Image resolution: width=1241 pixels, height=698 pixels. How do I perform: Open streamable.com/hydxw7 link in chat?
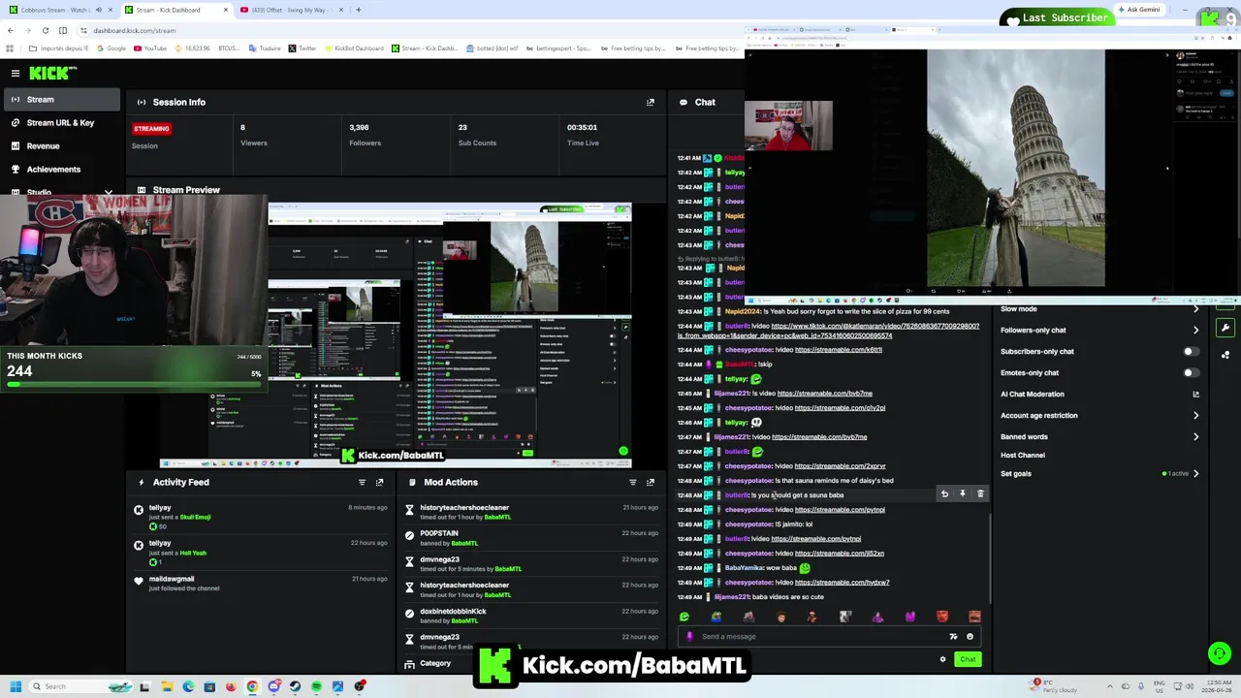[842, 582]
